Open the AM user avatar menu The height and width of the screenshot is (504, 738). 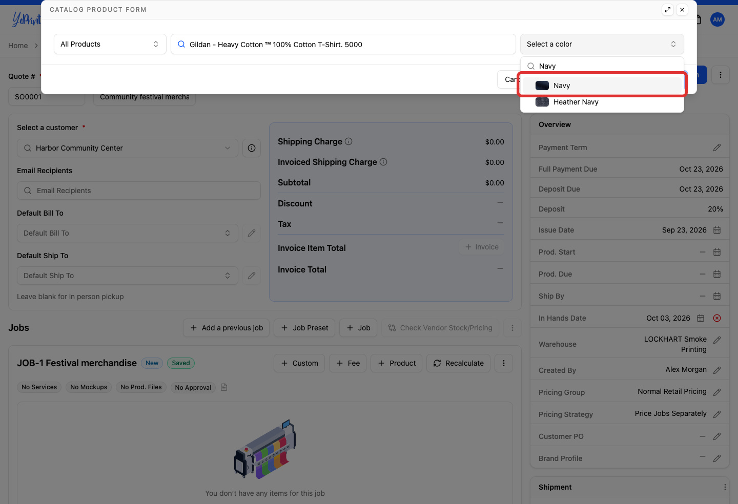click(717, 19)
